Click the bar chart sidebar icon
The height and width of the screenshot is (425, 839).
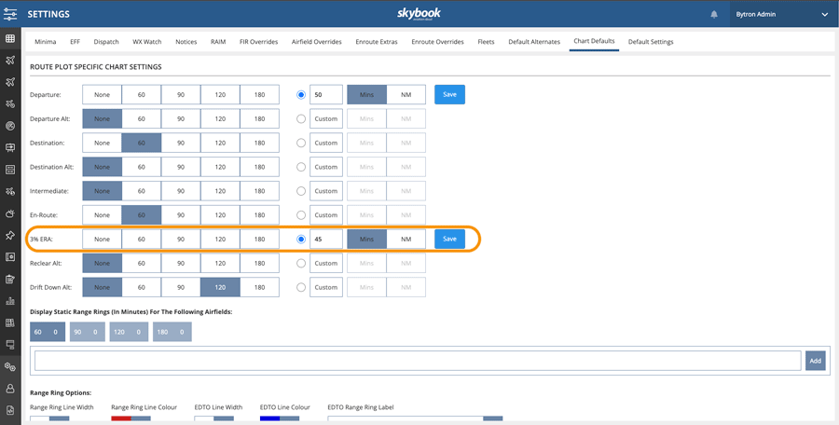[10, 301]
